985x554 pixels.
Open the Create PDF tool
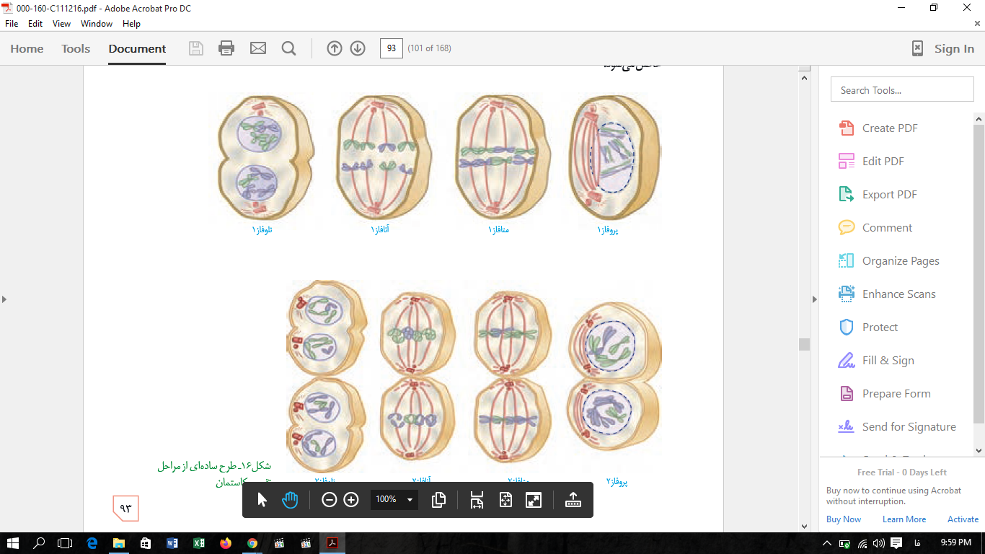890,128
